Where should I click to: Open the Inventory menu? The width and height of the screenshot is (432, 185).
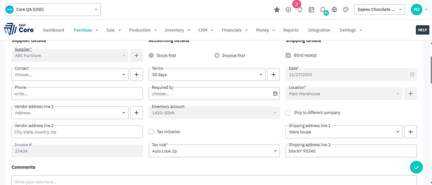177,30
